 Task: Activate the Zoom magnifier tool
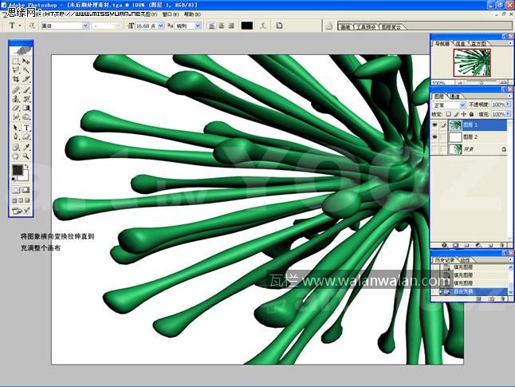pyautogui.click(x=26, y=156)
